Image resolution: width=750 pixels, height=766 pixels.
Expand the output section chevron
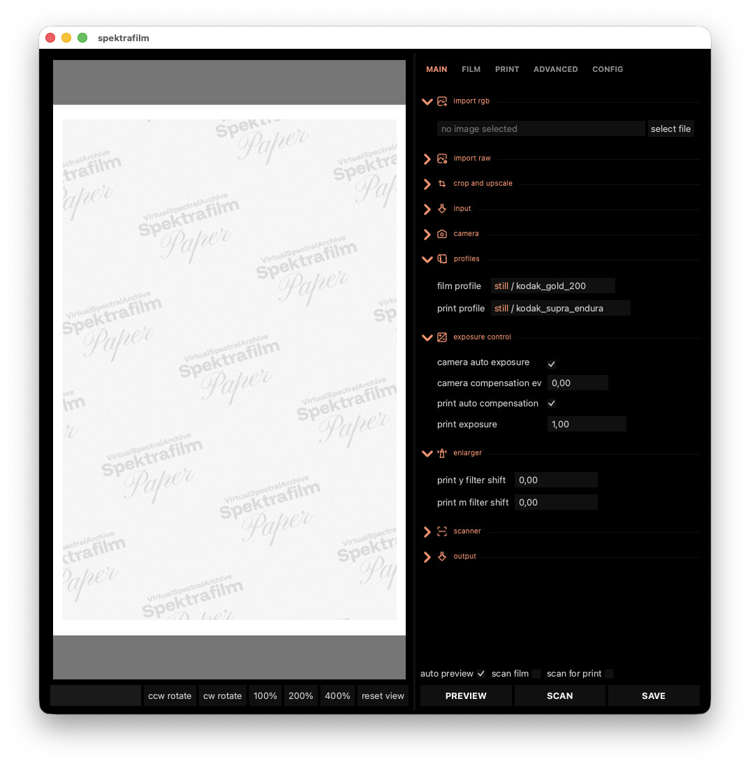pyautogui.click(x=427, y=557)
